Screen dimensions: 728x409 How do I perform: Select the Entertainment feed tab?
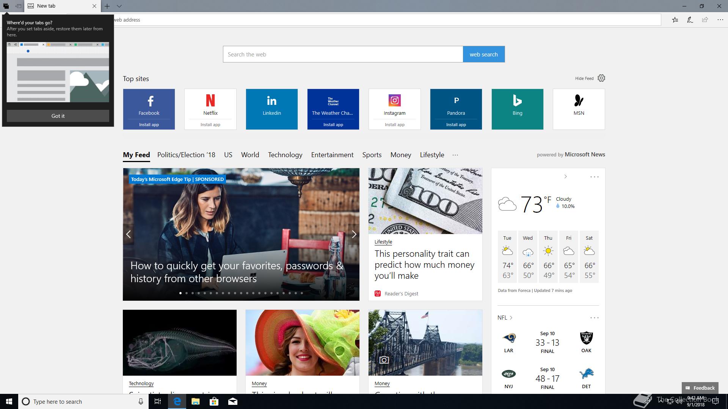(x=333, y=155)
